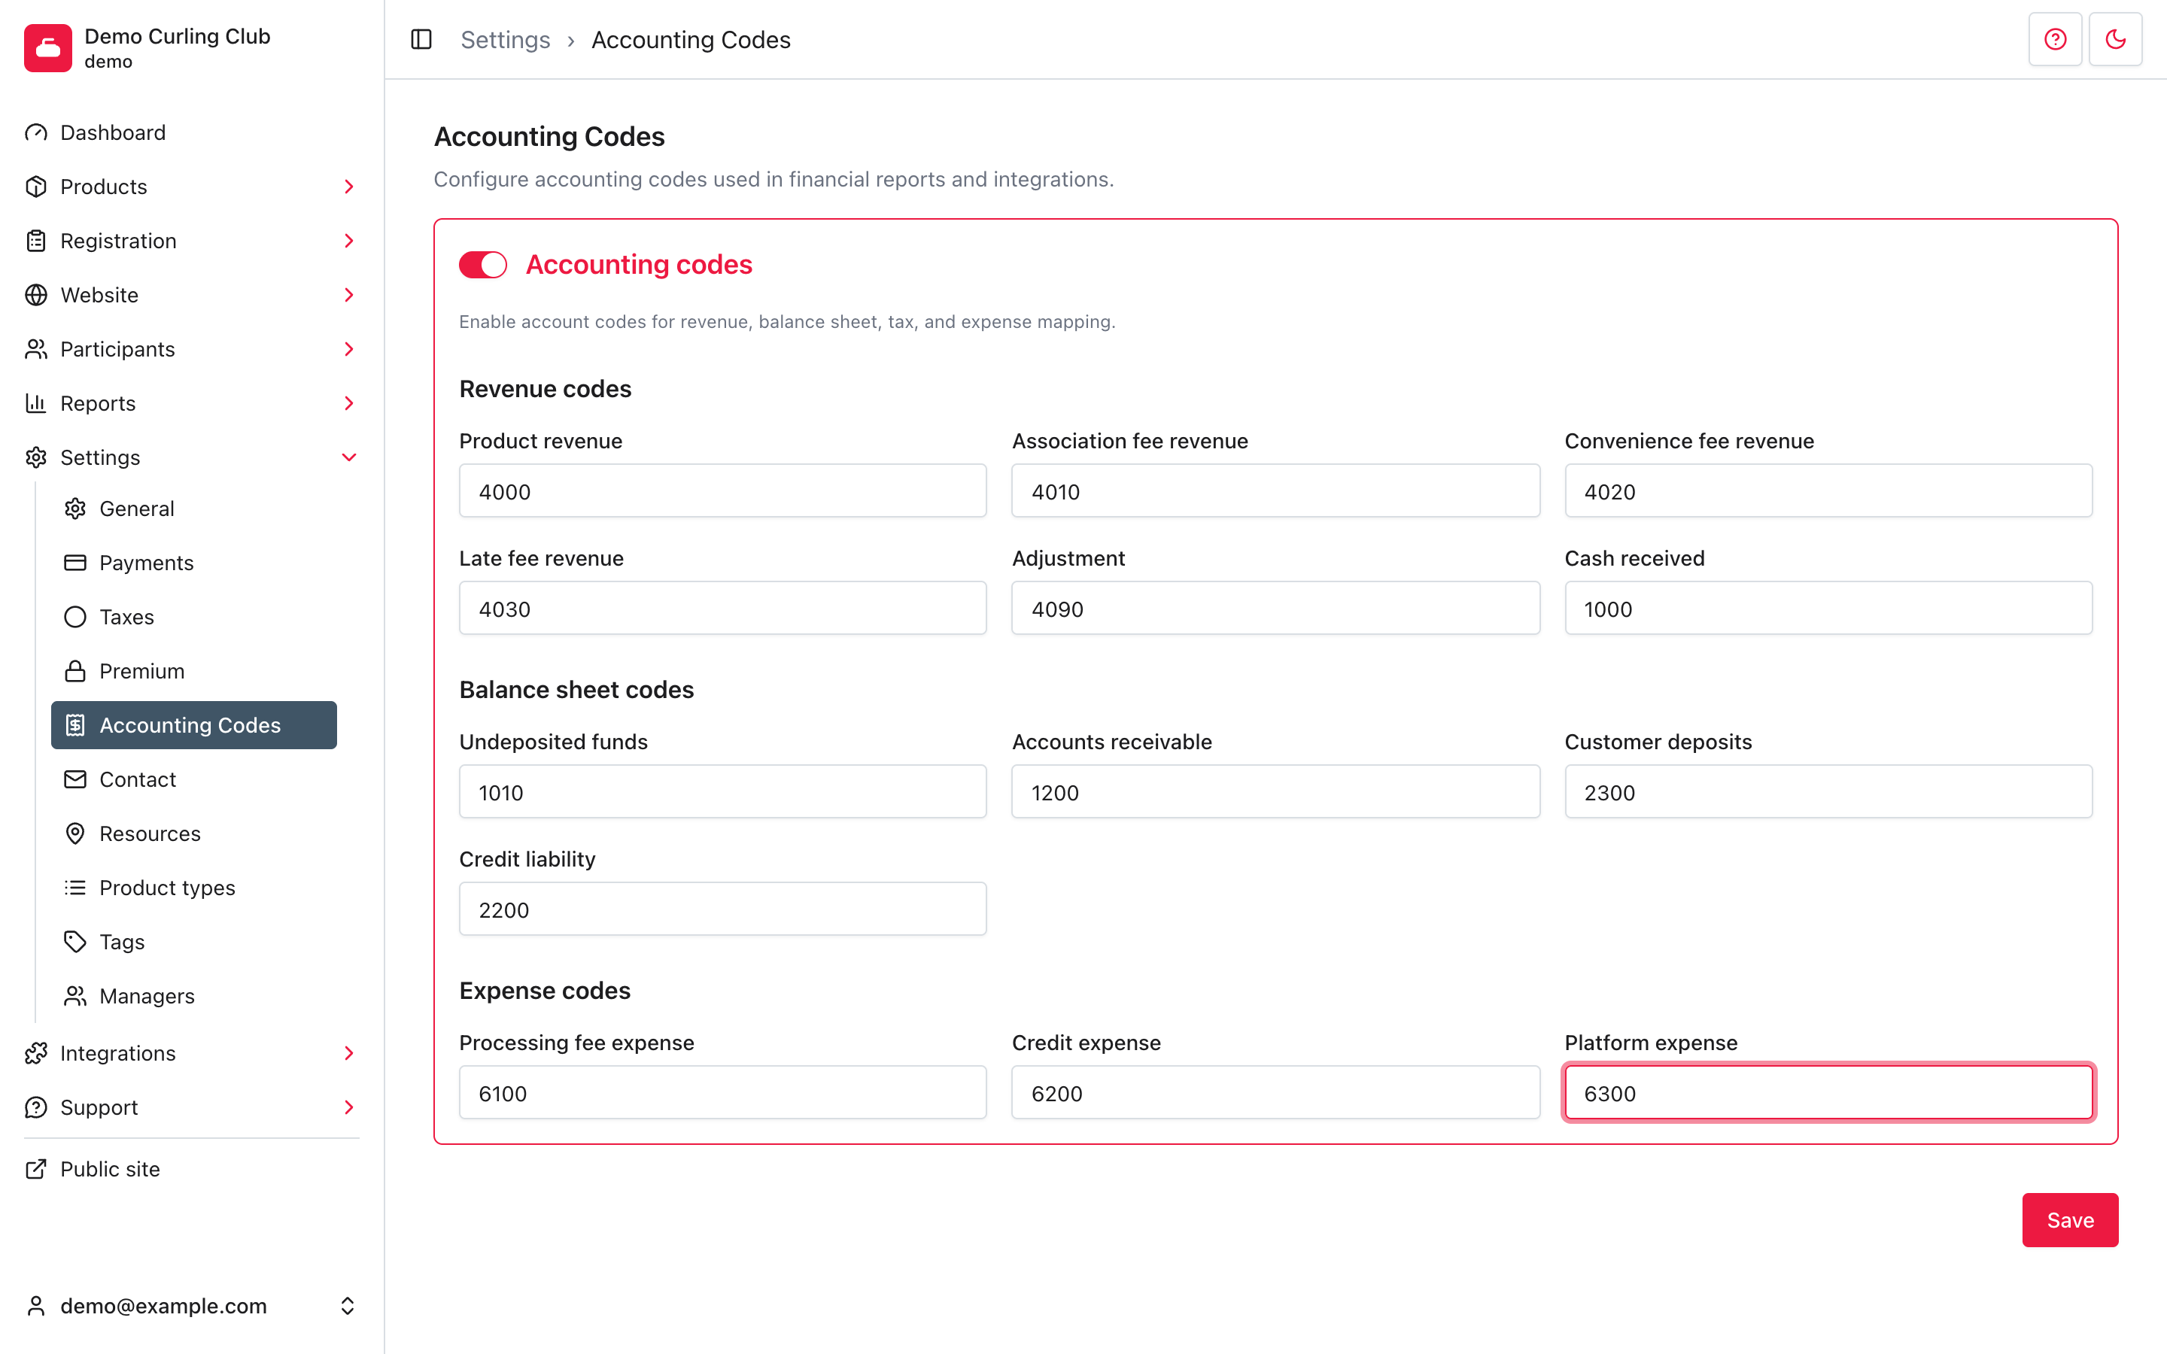Open the Payments settings page
The image size is (2167, 1354).
pos(194,563)
